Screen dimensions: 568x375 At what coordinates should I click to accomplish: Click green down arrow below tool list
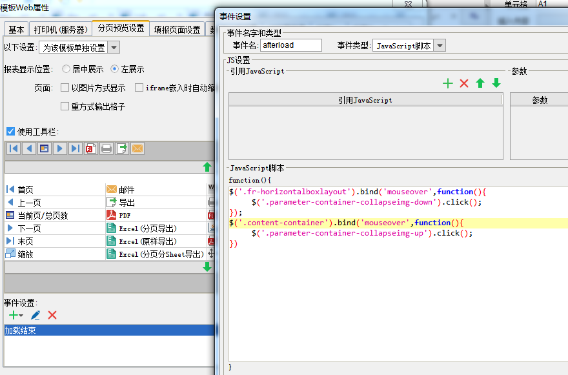coord(207,267)
